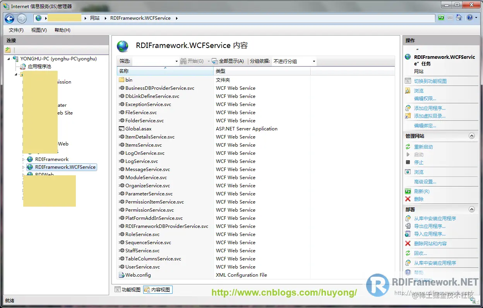Expand the RDIFramework.WCFService tree node

tap(24, 167)
